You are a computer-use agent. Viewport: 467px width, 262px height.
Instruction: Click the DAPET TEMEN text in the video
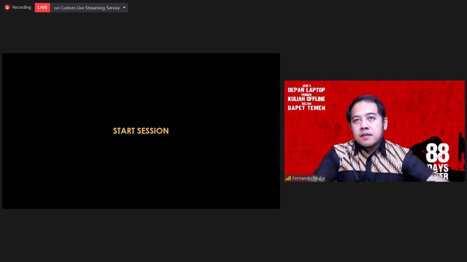coord(306,108)
